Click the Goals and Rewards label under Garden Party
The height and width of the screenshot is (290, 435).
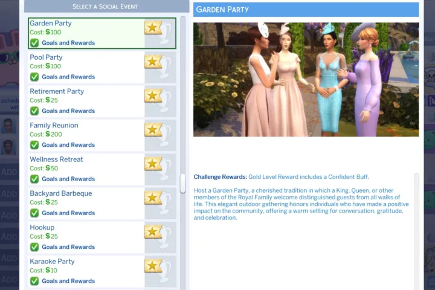click(68, 43)
